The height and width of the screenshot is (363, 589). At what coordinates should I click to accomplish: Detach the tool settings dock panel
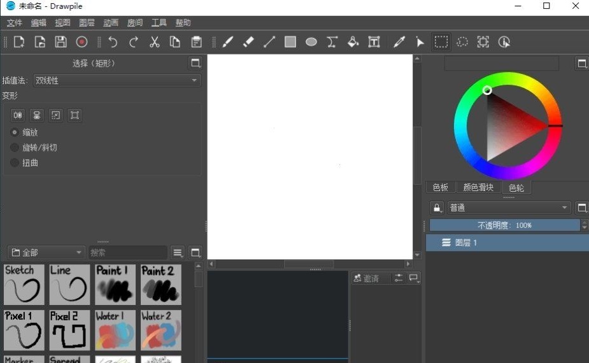tap(195, 63)
